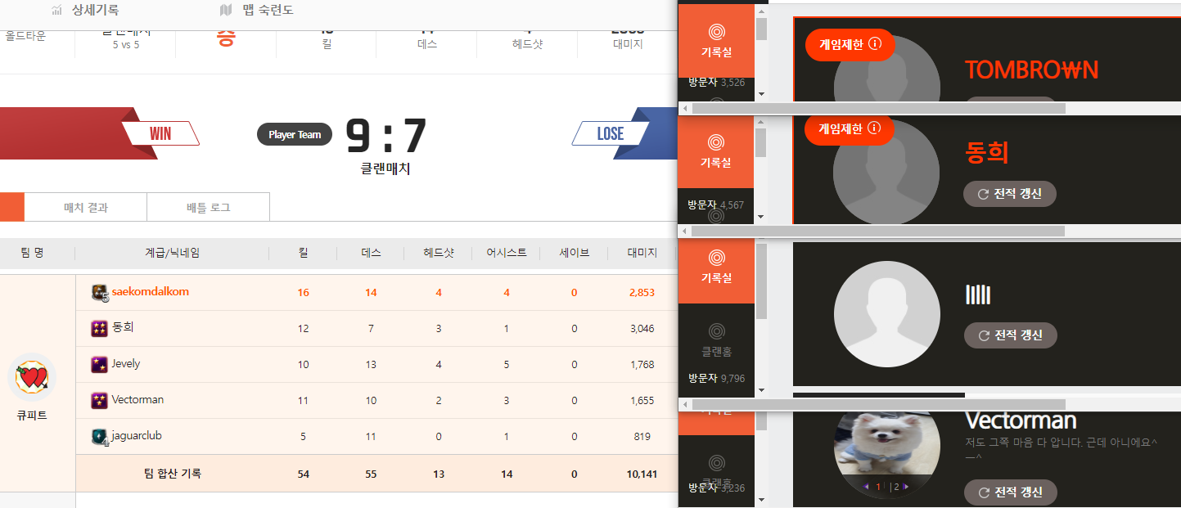Open Vectorman's player link in the table
Screen dimensions: 1181x508
point(137,400)
